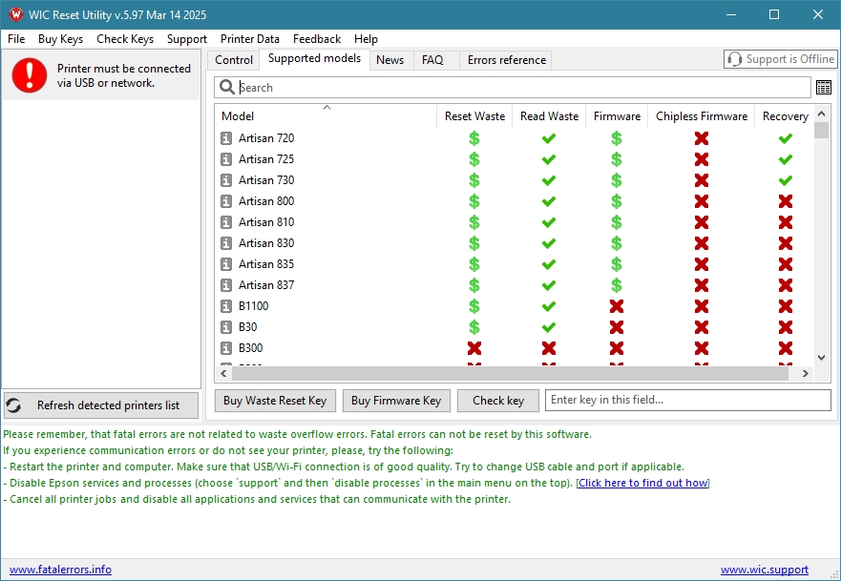Click the info icon beside Artisan 720
This screenshot has width=841, height=581.
(226, 138)
